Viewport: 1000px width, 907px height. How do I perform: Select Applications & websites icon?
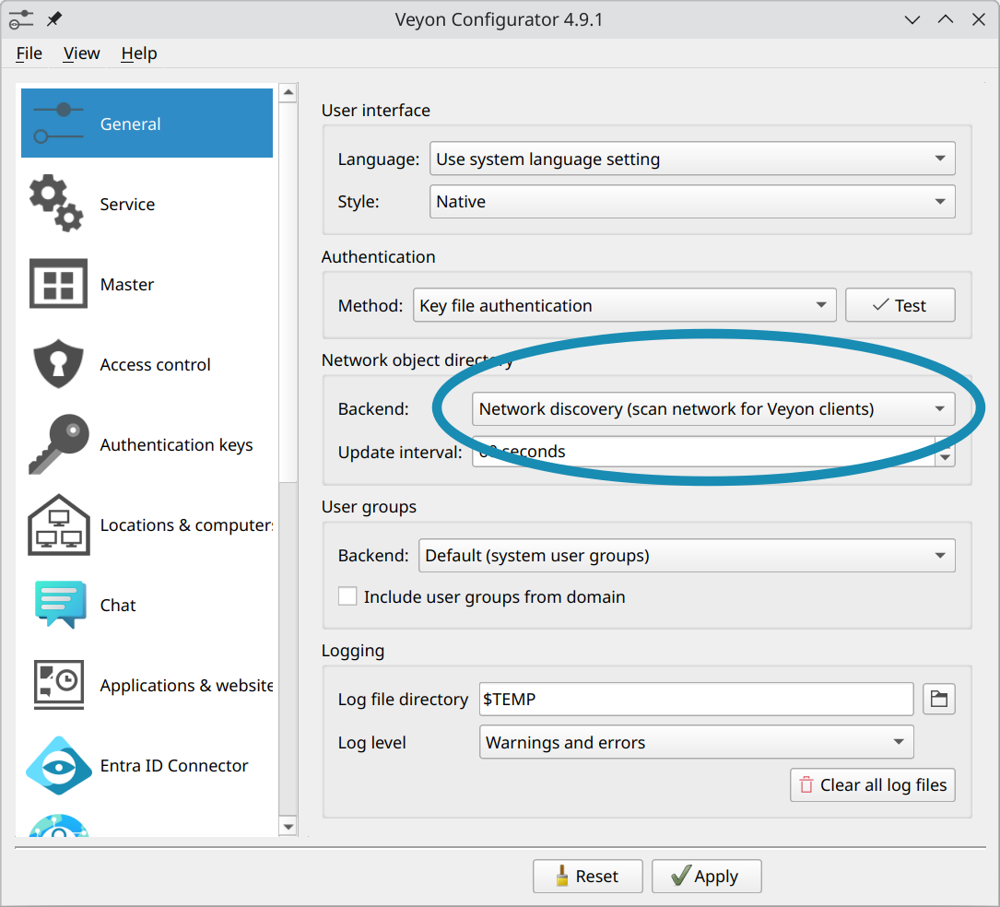(59, 685)
